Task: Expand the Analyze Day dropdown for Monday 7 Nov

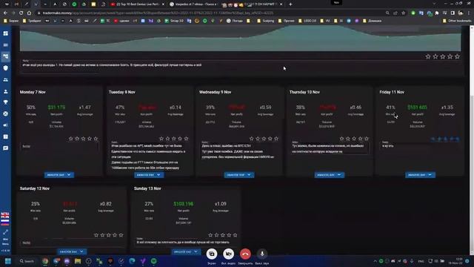Action: [x=59, y=175]
